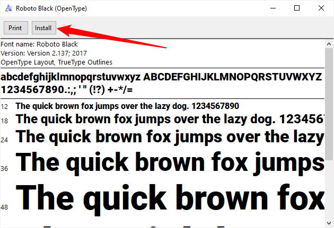Click the digits and punctuation sample line

[67, 88]
